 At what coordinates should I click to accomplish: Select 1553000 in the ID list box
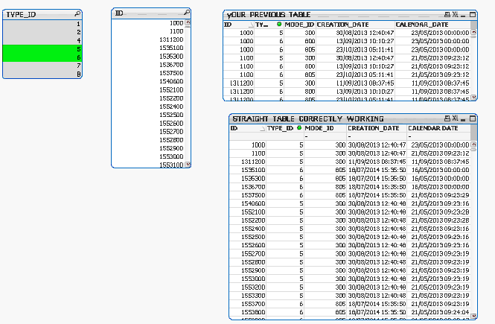click(148, 156)
